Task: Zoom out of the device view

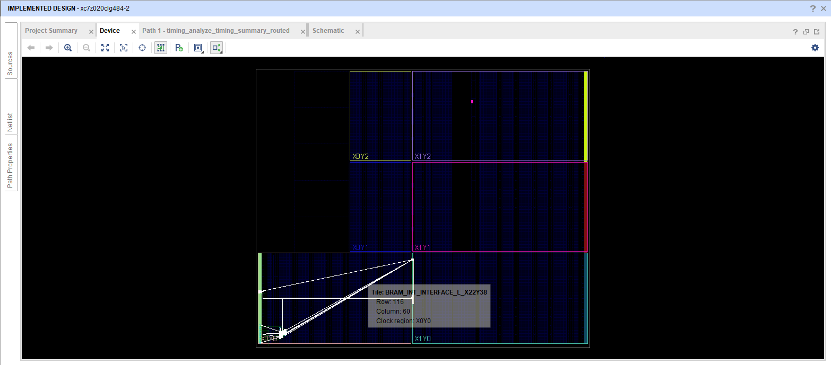Action: (86, 48)
